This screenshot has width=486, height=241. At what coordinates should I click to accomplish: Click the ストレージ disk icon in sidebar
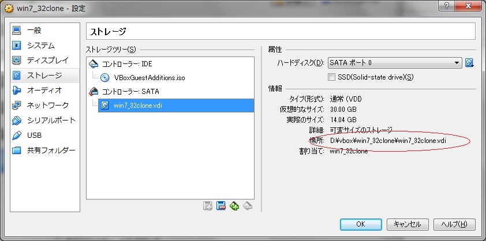(16, 76)
